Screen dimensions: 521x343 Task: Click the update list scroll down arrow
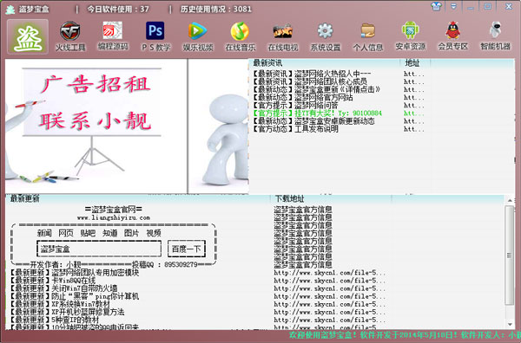point(510,325)
